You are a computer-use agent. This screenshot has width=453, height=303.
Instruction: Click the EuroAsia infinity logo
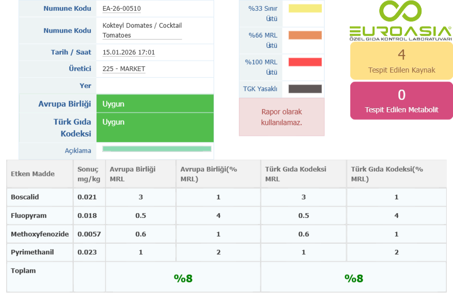(x=400, y=12)
